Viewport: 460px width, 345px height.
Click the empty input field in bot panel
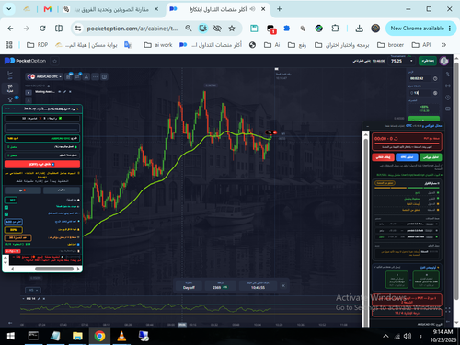42,128
